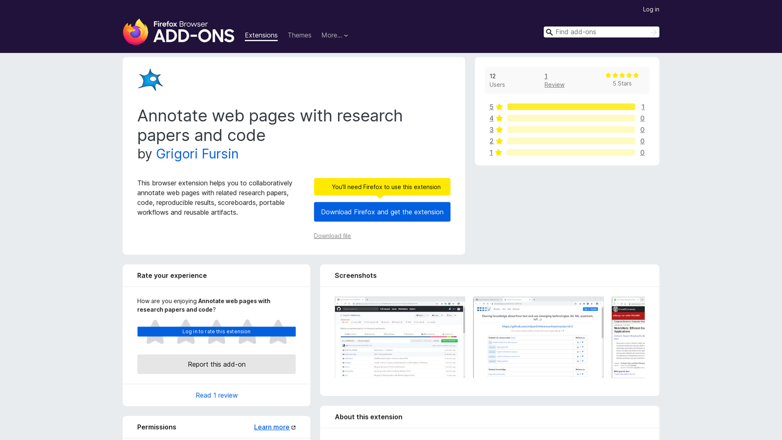Click the 3-star rating bar

click(571, 130)
